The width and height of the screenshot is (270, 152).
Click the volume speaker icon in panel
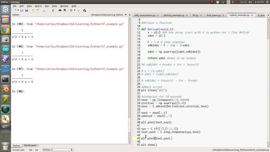[250, 2]
